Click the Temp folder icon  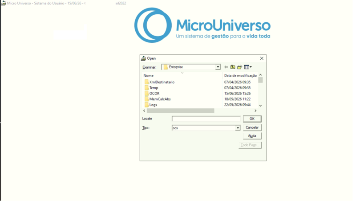pyautogui.click(x=146, y=88)
